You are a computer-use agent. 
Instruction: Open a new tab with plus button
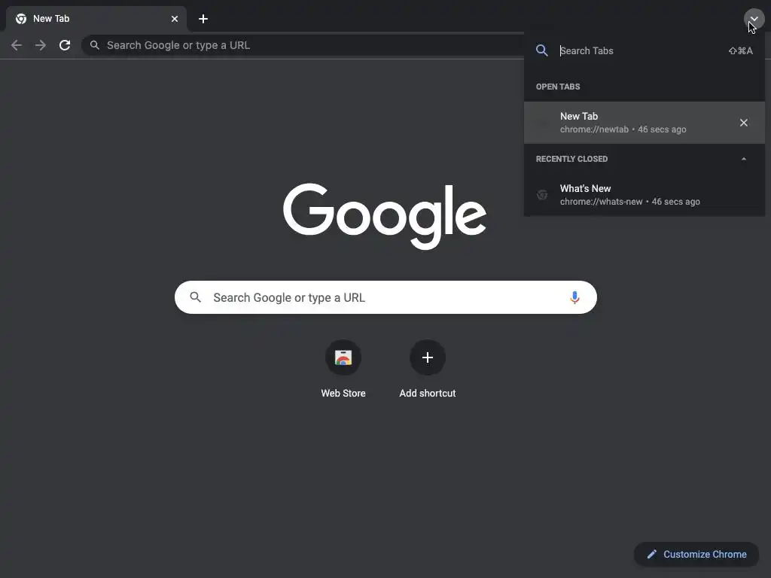(x=203, y=19)
